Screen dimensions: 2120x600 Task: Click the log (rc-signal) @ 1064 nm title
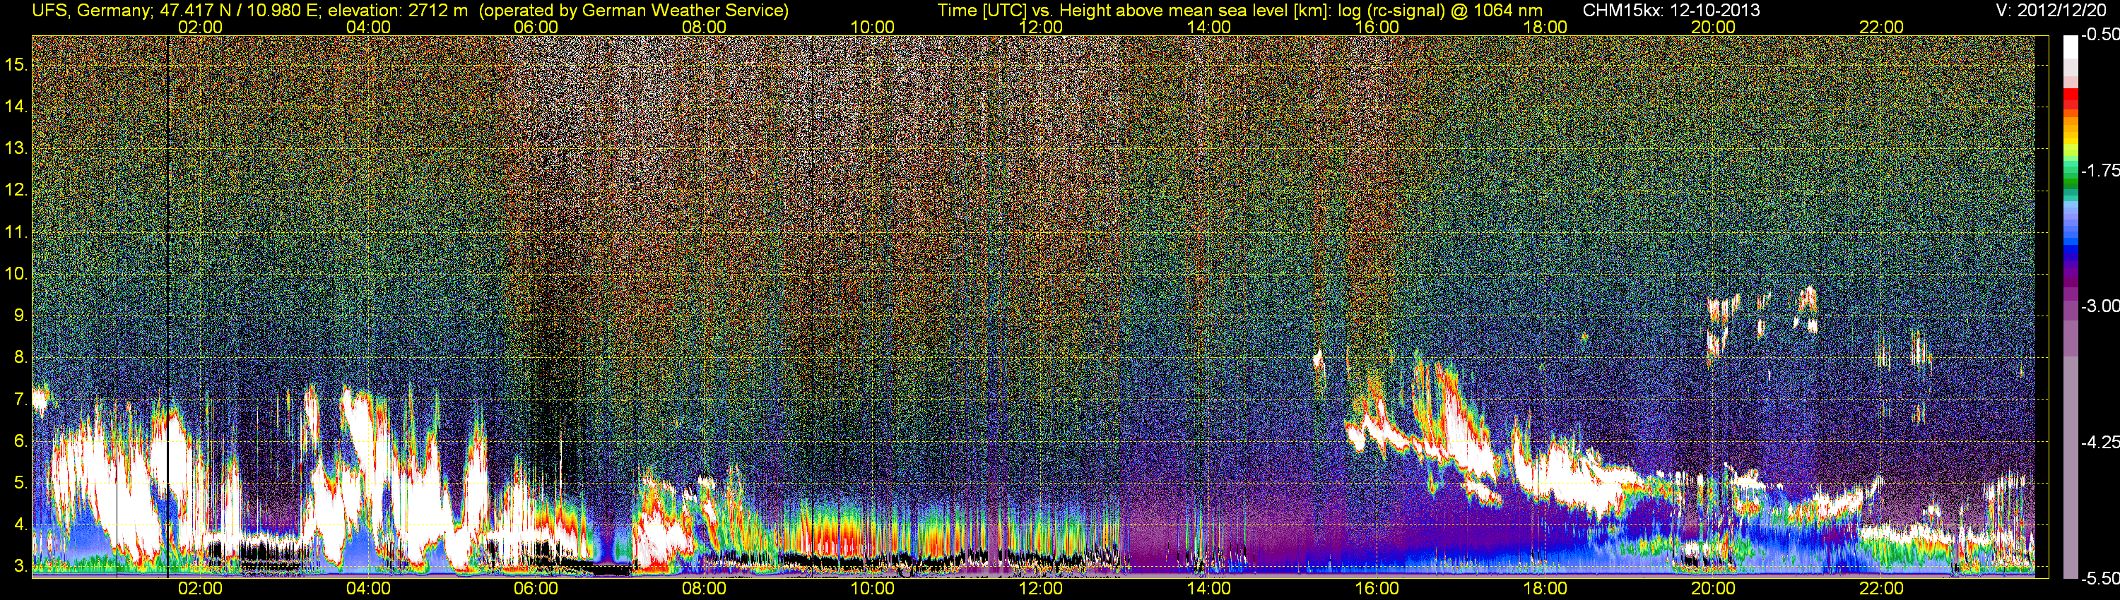point(1438,11)
